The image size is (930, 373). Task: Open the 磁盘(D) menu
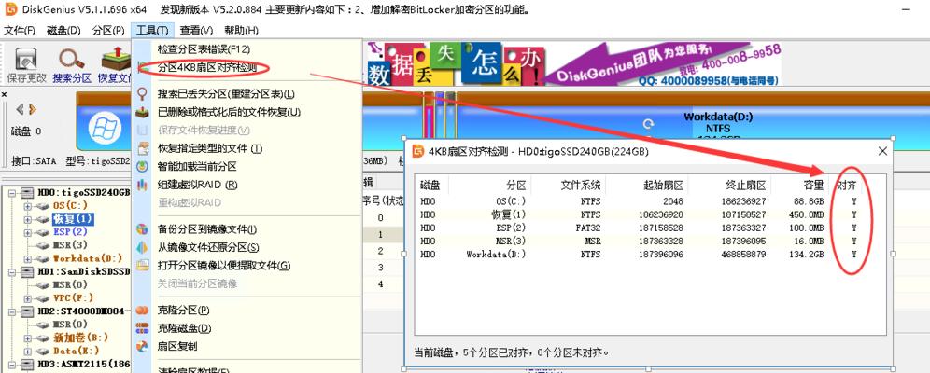63,31
